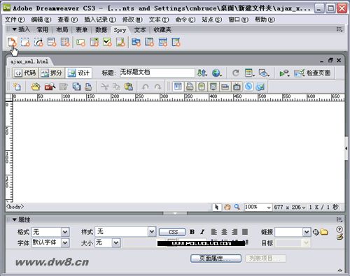Collapse the 插入 insert bar

click(x=15, y=29)
